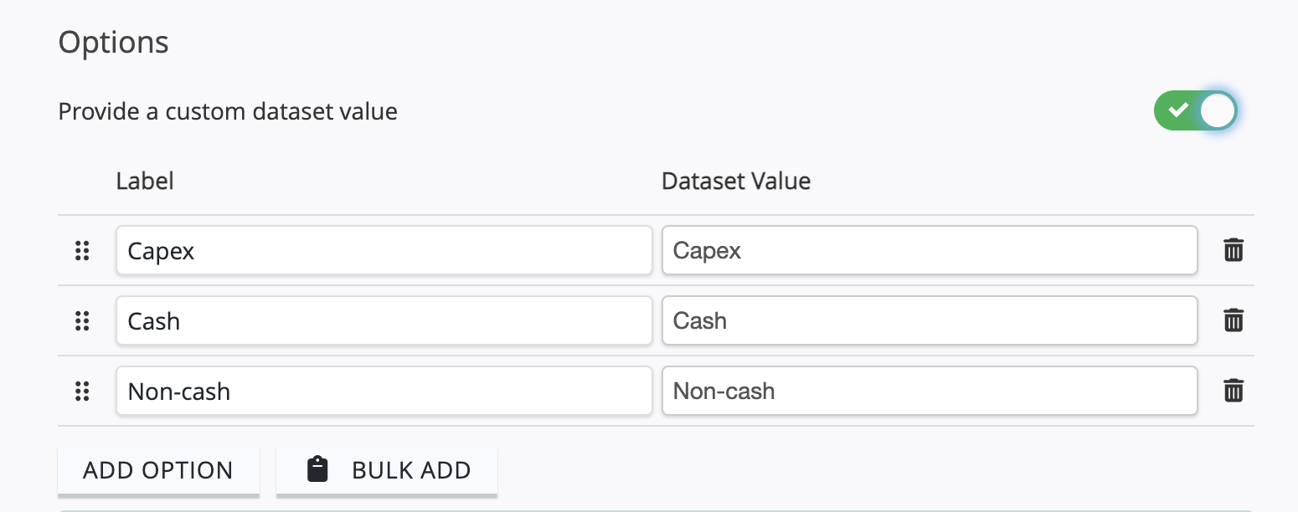Viewport: 1298px width, 512px height.
Task: Click the Label column header
Action: point(145,181)
